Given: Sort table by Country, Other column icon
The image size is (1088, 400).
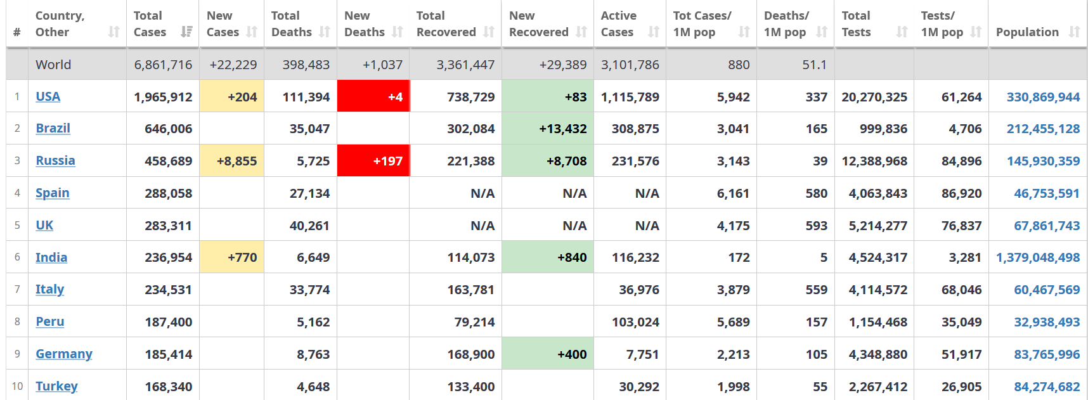Looking at the screenshot, I should (114, 32).
